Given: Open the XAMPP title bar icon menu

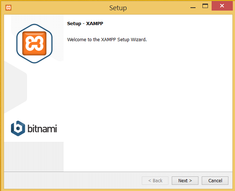Looking at the screenshot, I should (8, 8).
